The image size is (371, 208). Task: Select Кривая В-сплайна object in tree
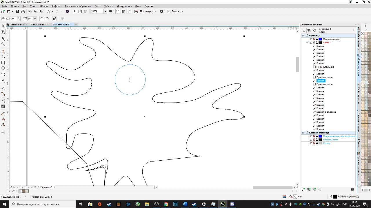326,112
